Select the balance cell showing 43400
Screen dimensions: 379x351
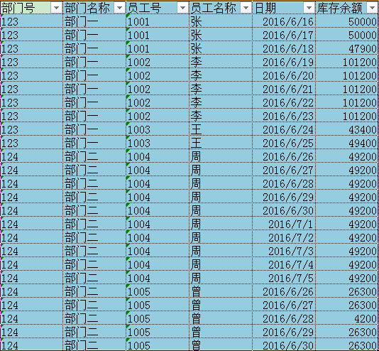pyautogui.click(x=347, y=129)
